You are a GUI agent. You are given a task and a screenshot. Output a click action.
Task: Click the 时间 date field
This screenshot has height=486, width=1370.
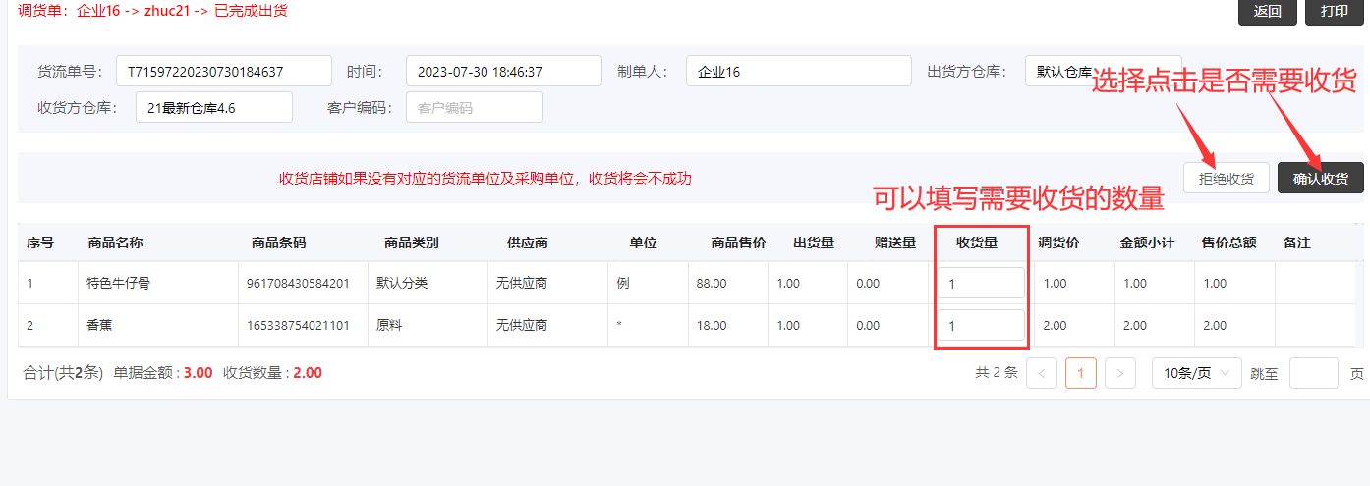click(x=503, y=71)
